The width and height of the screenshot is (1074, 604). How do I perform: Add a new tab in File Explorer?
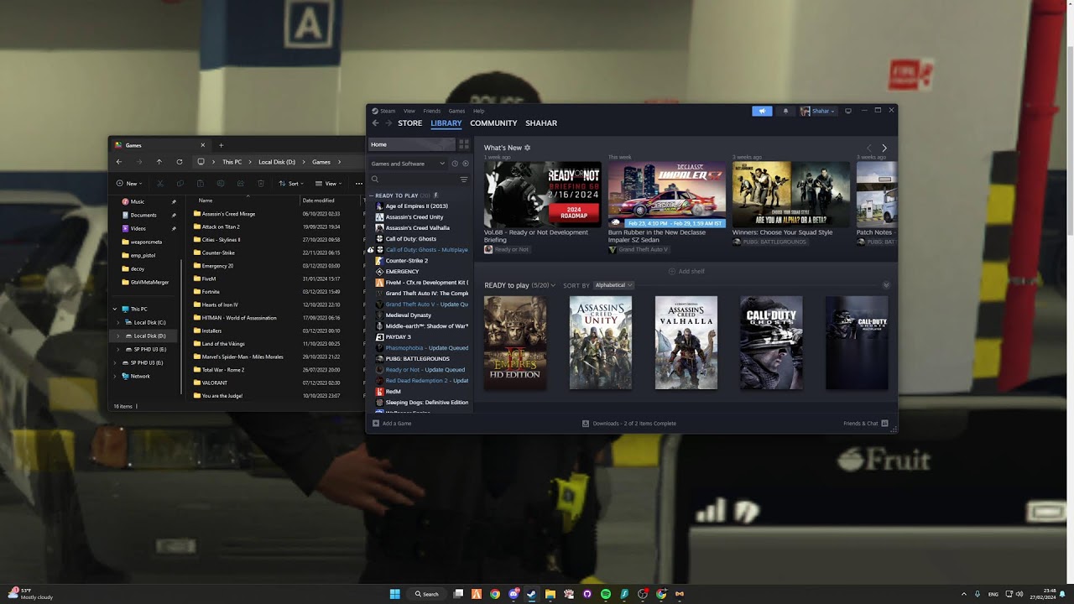click(x=222, y=145)
